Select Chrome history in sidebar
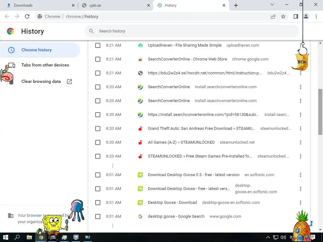 pyautogui.click(x=40, y=50)
